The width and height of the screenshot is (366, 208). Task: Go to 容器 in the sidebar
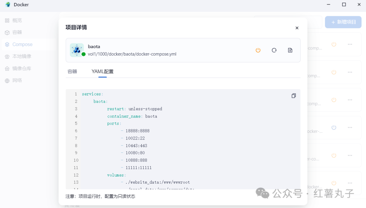click(x=17, y=32)
